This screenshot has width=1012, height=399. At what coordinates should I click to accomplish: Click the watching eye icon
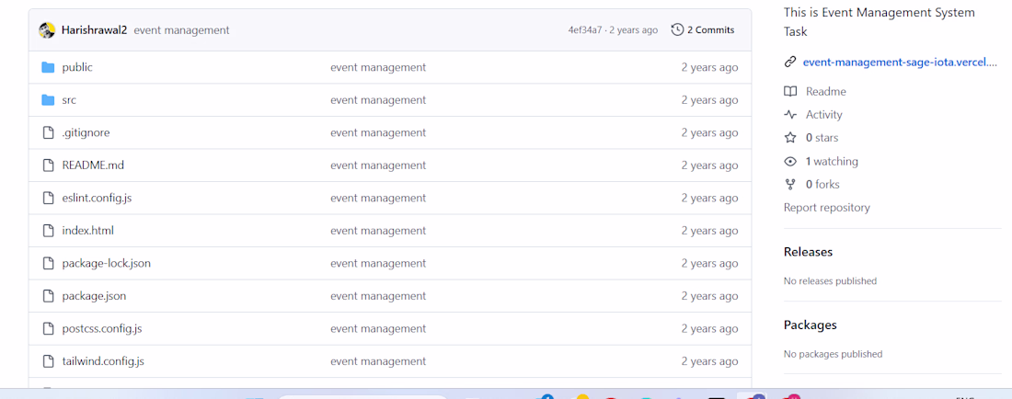(790, 162)
